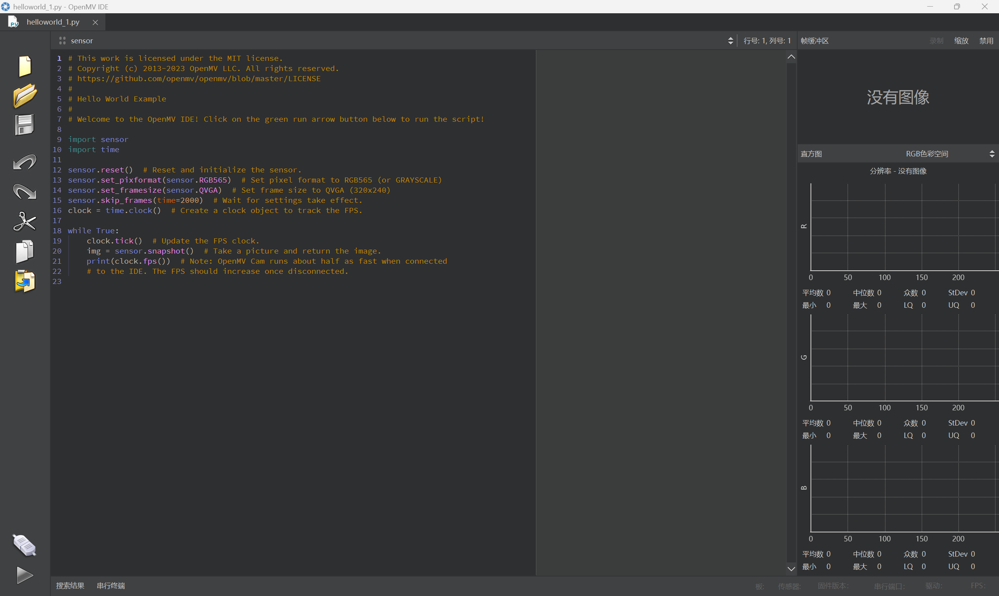The height and width of the screenshot is (596, 999).
Task: Create a new file with the blank-page icon
Action: pos(25,66)
